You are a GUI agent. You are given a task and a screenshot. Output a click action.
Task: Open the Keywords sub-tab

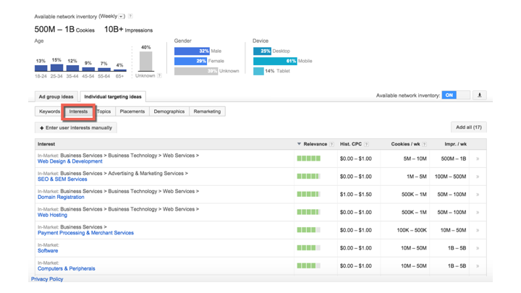click(x=49, y=111)
